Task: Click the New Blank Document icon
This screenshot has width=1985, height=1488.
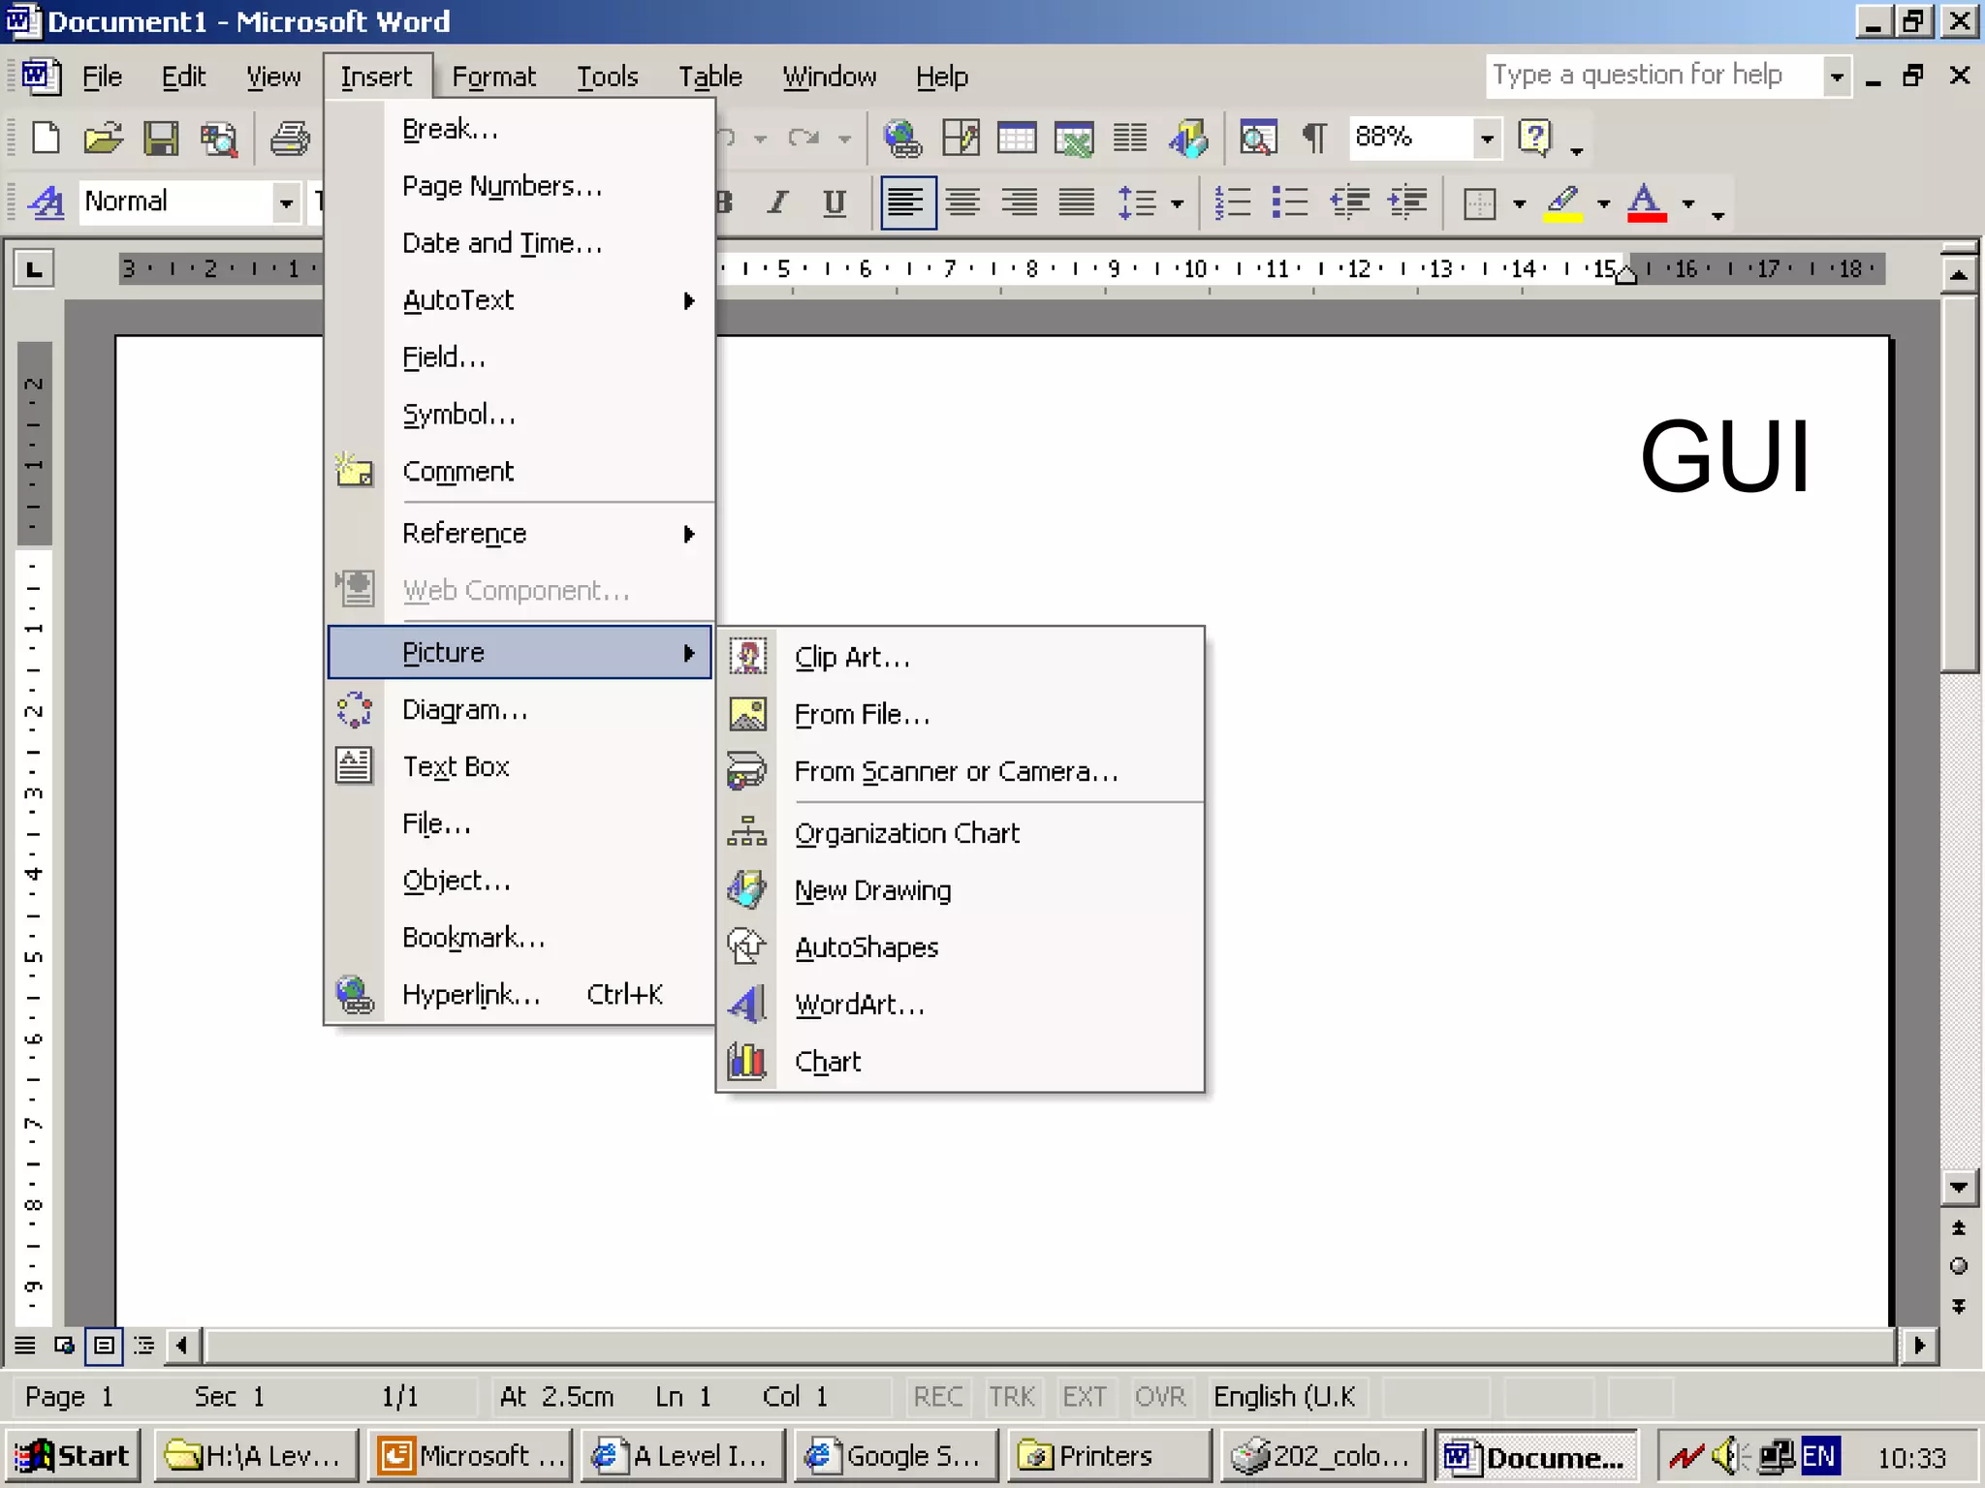Action: coord(46,138)
